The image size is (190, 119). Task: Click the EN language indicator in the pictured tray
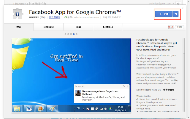point(78,108)
